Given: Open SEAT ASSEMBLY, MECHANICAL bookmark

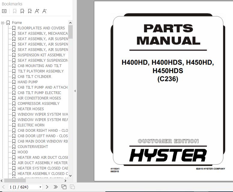Looking at the screenshot, I should (x=43, y=34).
